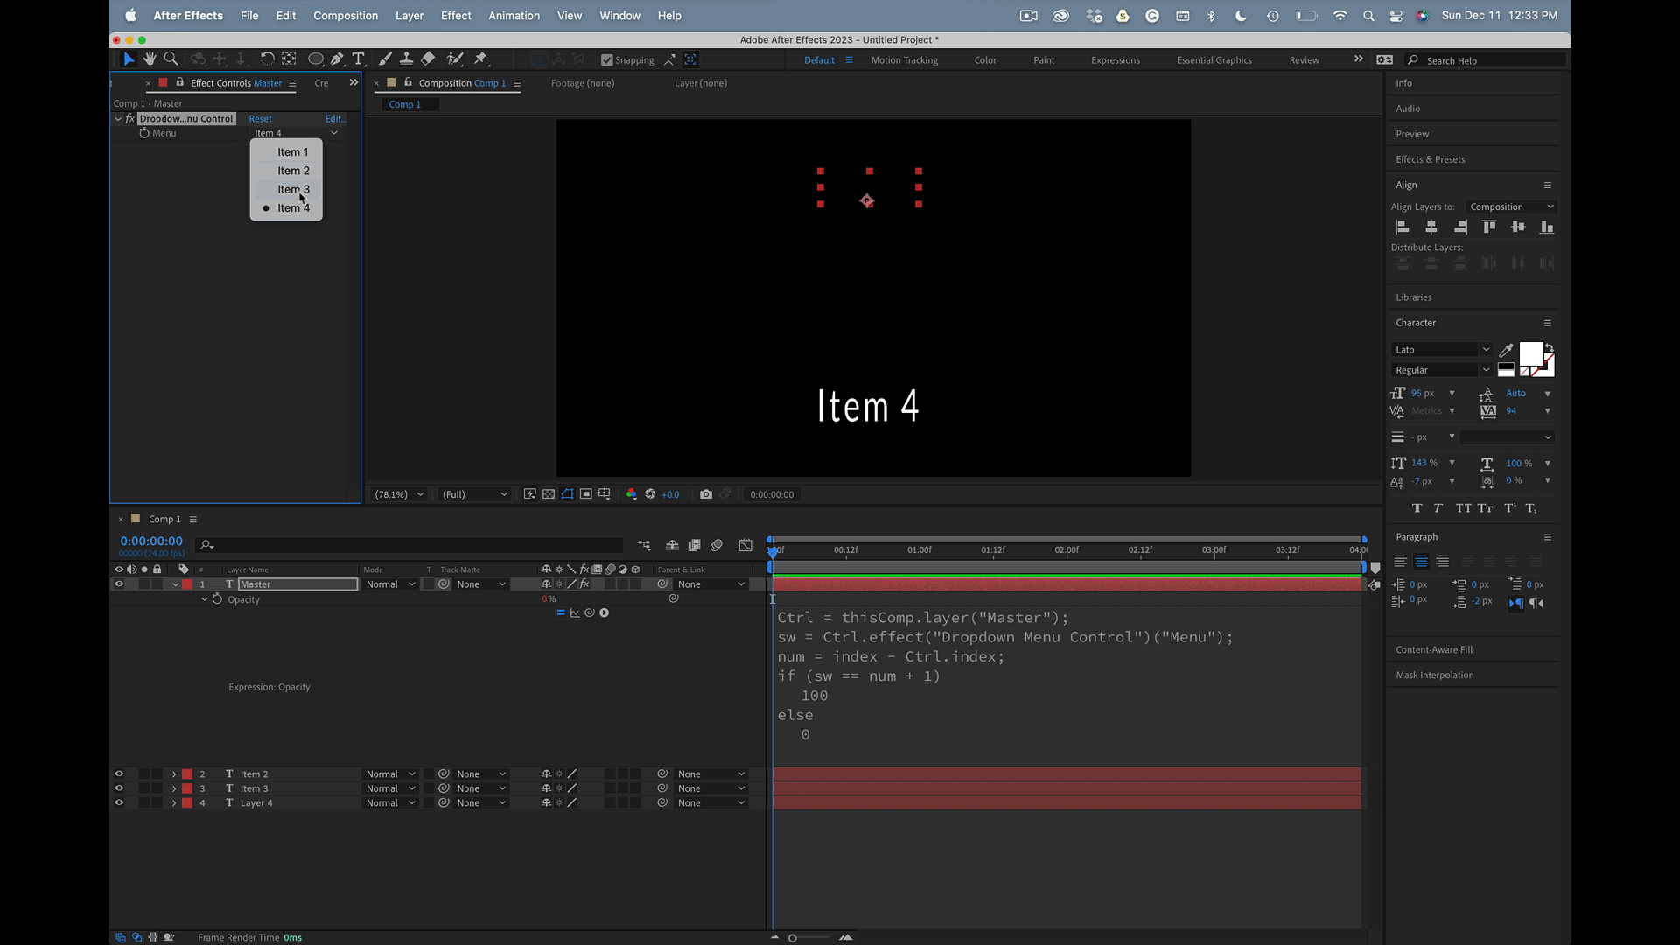The width and height of the screenshot is (1680, 945).
Task: Expand the Item 3 layer properties
Action: (x=174, y=788)
